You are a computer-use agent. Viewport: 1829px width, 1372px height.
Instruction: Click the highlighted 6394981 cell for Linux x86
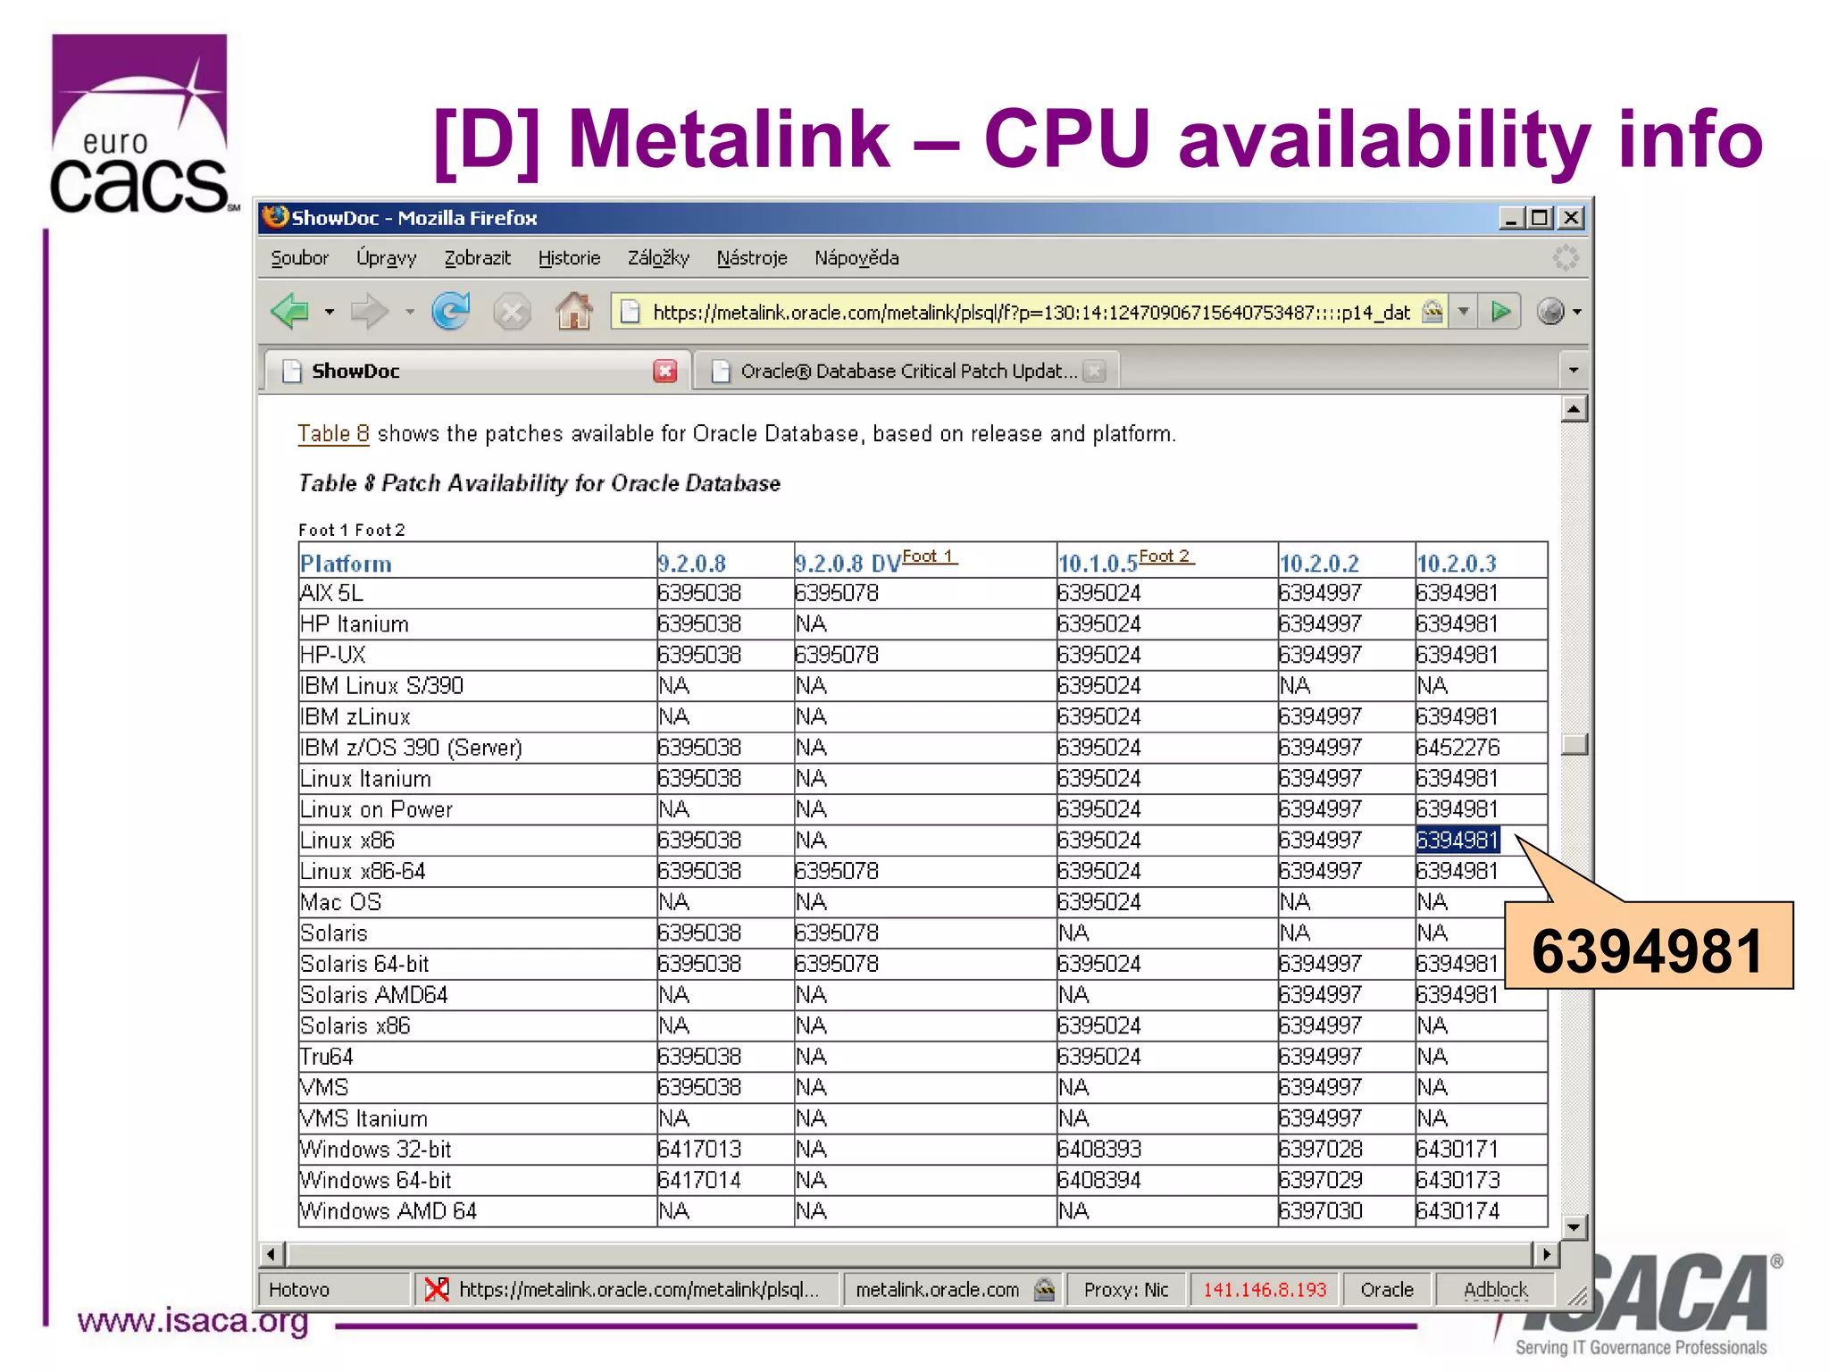click(1457, 841)
